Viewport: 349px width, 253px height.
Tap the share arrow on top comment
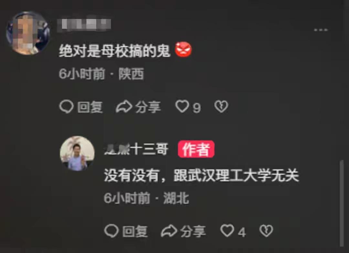(124, 107)
